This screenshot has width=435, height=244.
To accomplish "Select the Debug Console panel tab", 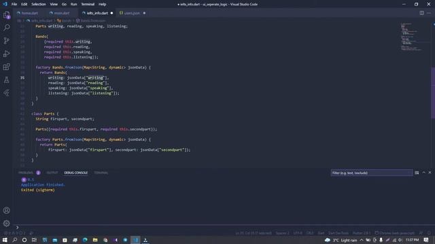I will 75,173.
